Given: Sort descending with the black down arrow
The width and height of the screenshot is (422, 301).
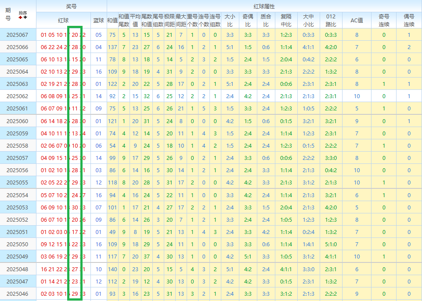Looking at the screenshot, I should 25,18.
